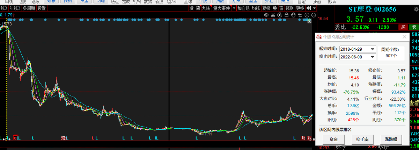This screenshot has width=419, height=150.
Task: Switch to 年线3 period tab
Action: pyautogui.click(x=15, y=8)
